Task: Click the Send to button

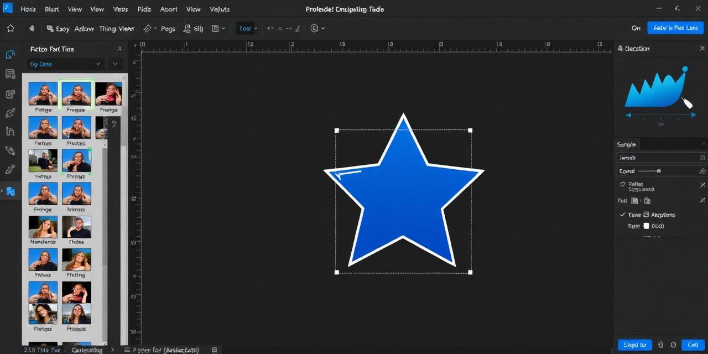Action: (634, 344)
